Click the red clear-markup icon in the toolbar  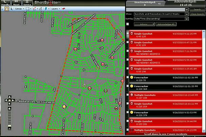(x=64, y=9)
